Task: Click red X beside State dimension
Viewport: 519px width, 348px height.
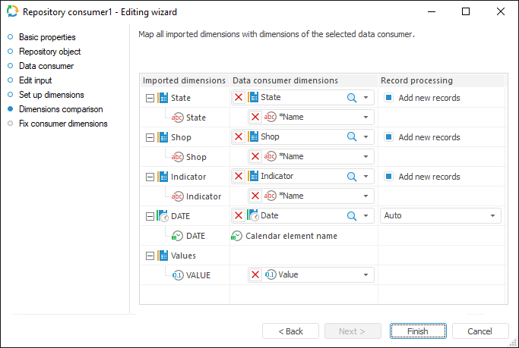Action: tap(239, 97)
